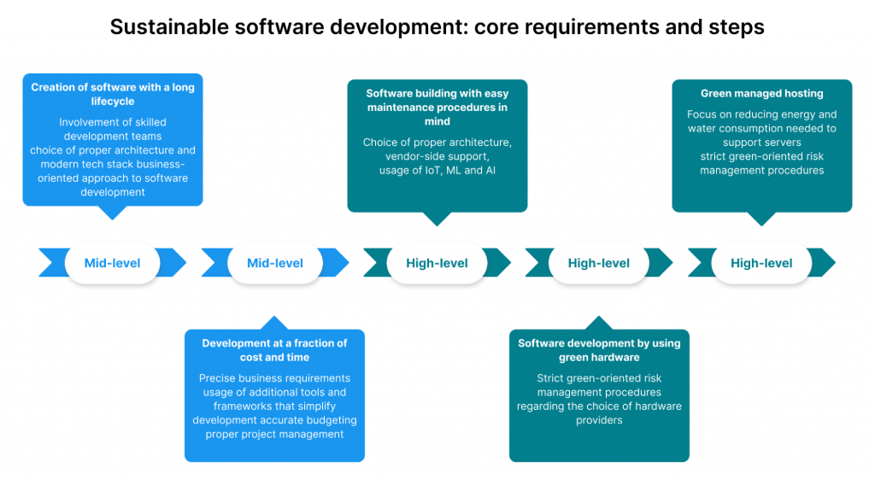Click 'strict green-oriented risk' text in hosting box

761,156
